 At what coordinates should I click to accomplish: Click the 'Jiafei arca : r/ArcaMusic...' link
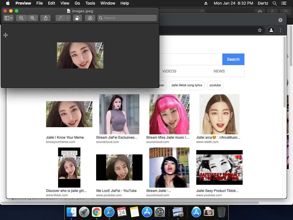pos(218,137)
